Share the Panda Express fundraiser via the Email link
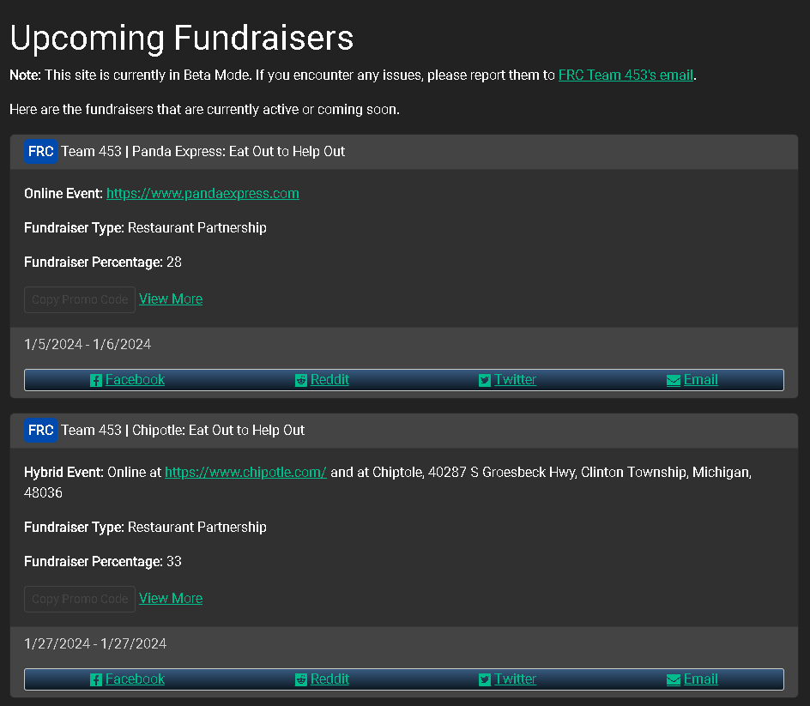 tap(700, 380)
